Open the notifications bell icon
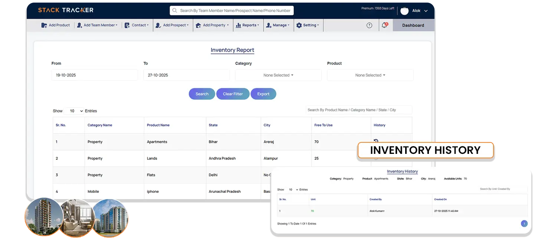 (384, 25)
